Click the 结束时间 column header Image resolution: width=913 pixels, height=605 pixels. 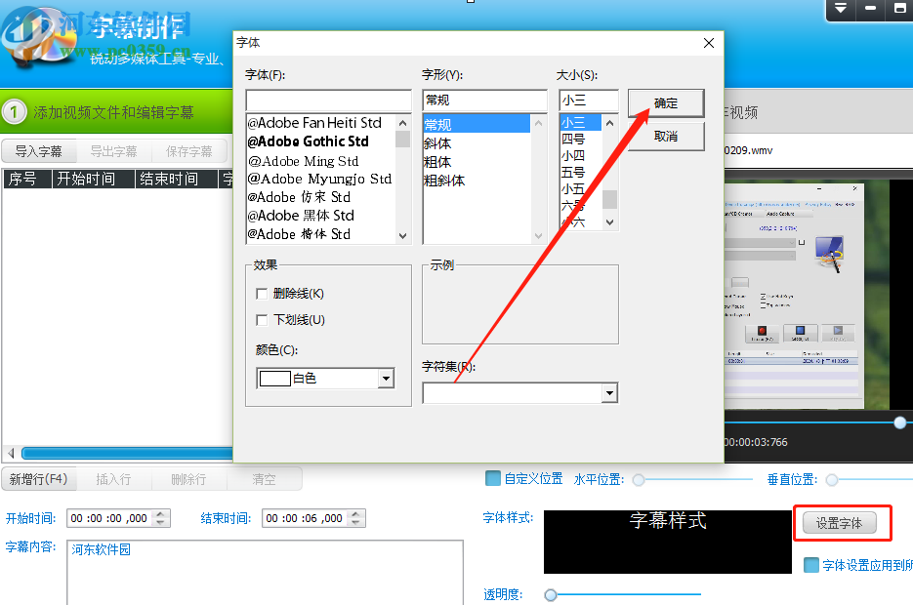click(177, 180)
